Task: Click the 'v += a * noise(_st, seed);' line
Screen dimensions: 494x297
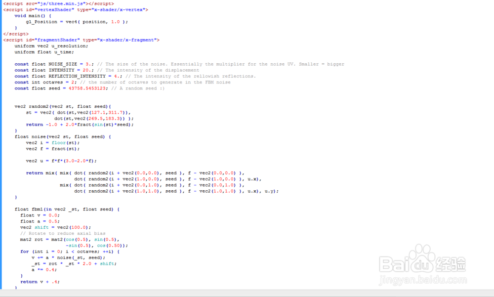Action: click(x=68, y=257)
